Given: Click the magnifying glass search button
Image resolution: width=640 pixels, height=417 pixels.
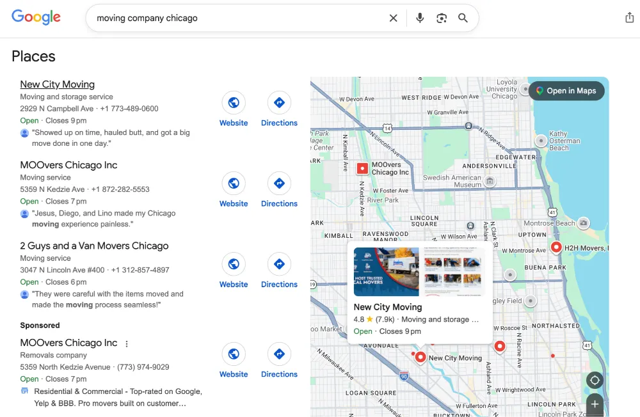Looking at the screenshot, I should [x=463, y=18].
